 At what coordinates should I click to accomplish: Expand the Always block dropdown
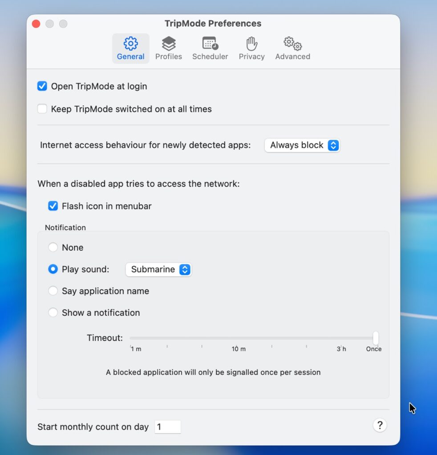[x=302, y=145]
